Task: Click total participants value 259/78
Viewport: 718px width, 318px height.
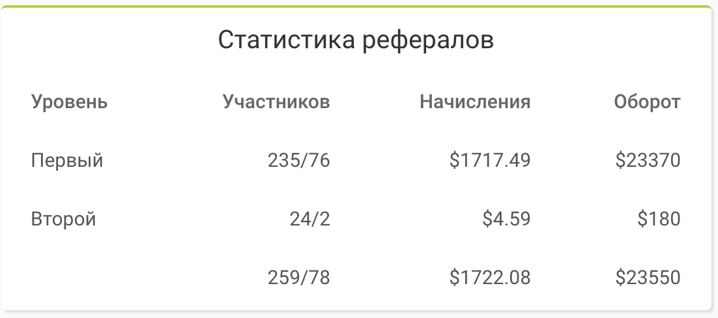Action: pos(298,278)
